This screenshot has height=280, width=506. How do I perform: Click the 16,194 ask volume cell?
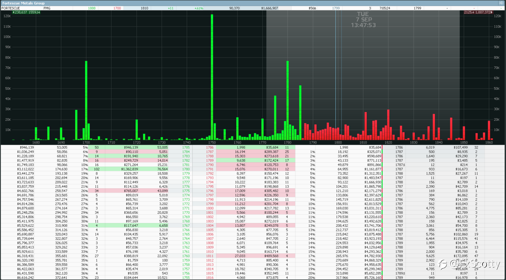[x=240, y=152]
